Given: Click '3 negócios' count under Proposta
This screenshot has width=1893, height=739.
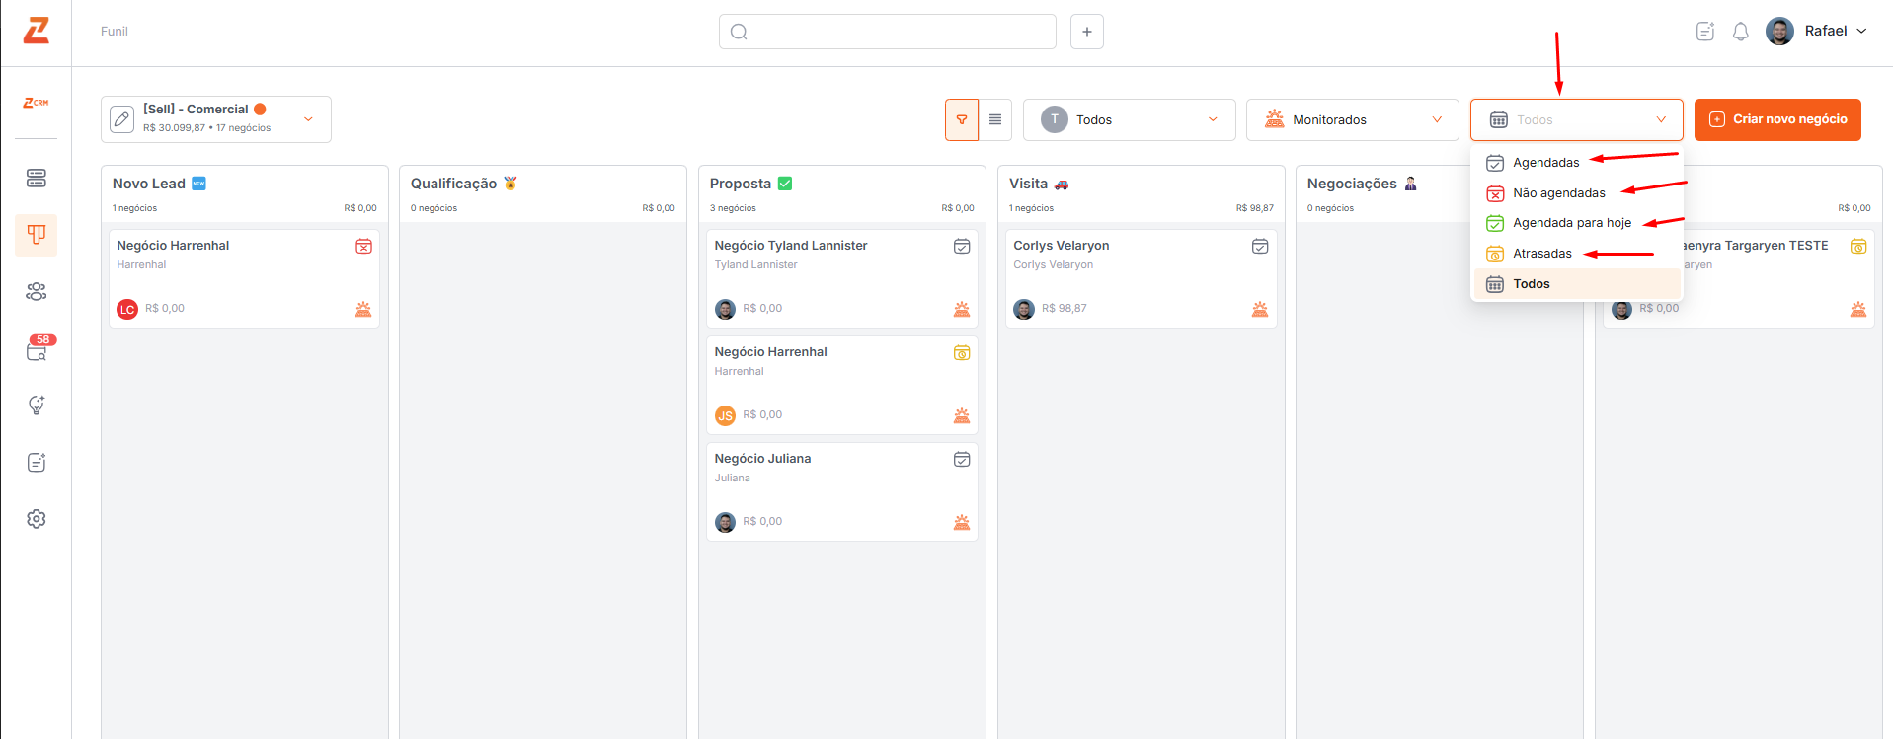Looking at the screenshot, I should (x=733, y=208).
